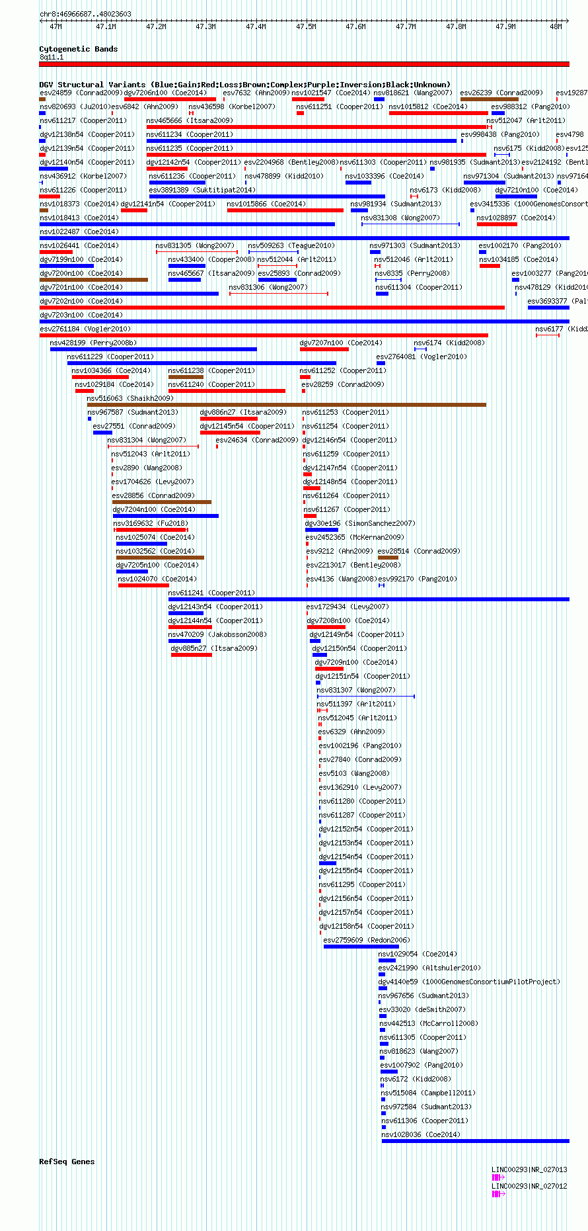Viewport: 588px width, 1231px height.
Task: Open variant nsv820693 (Ju2010)
Action: point(75,106)
